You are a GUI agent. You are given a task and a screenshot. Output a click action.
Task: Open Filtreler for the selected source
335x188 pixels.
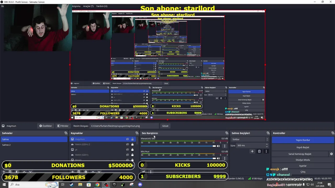tap(63, 126)
